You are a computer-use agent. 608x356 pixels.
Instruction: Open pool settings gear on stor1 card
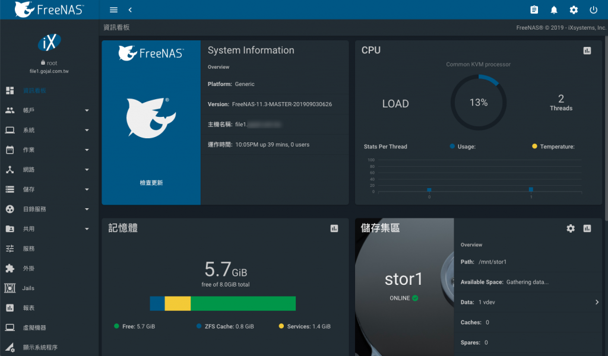571,228
